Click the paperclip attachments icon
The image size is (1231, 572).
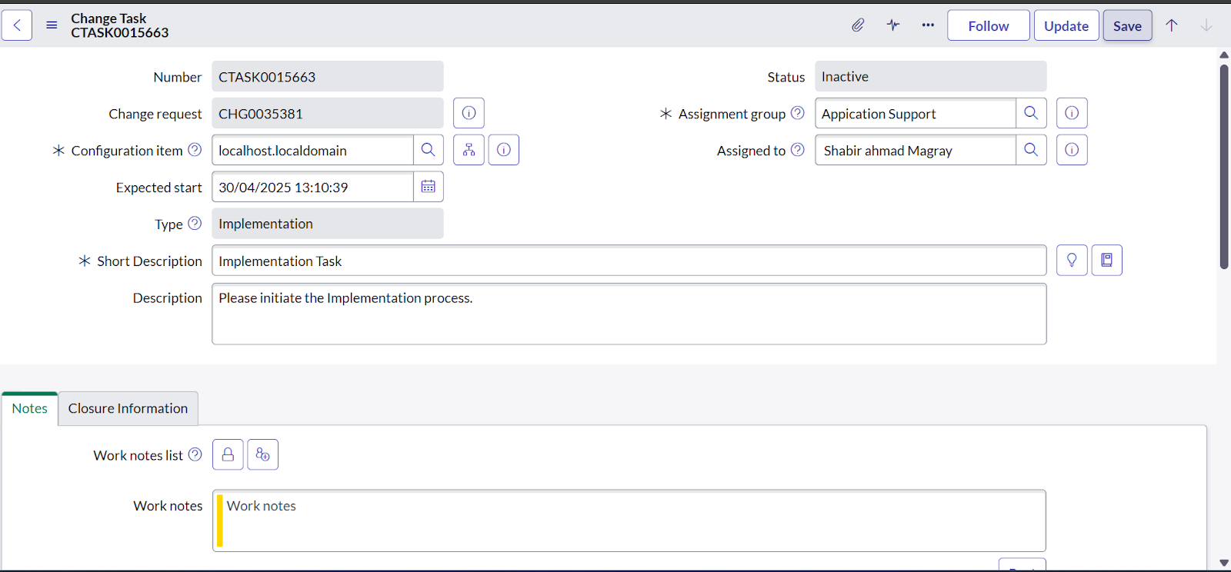[x=858, y=25]
